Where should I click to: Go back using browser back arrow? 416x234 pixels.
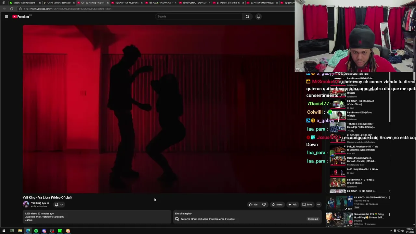click(x=4, y=9)
